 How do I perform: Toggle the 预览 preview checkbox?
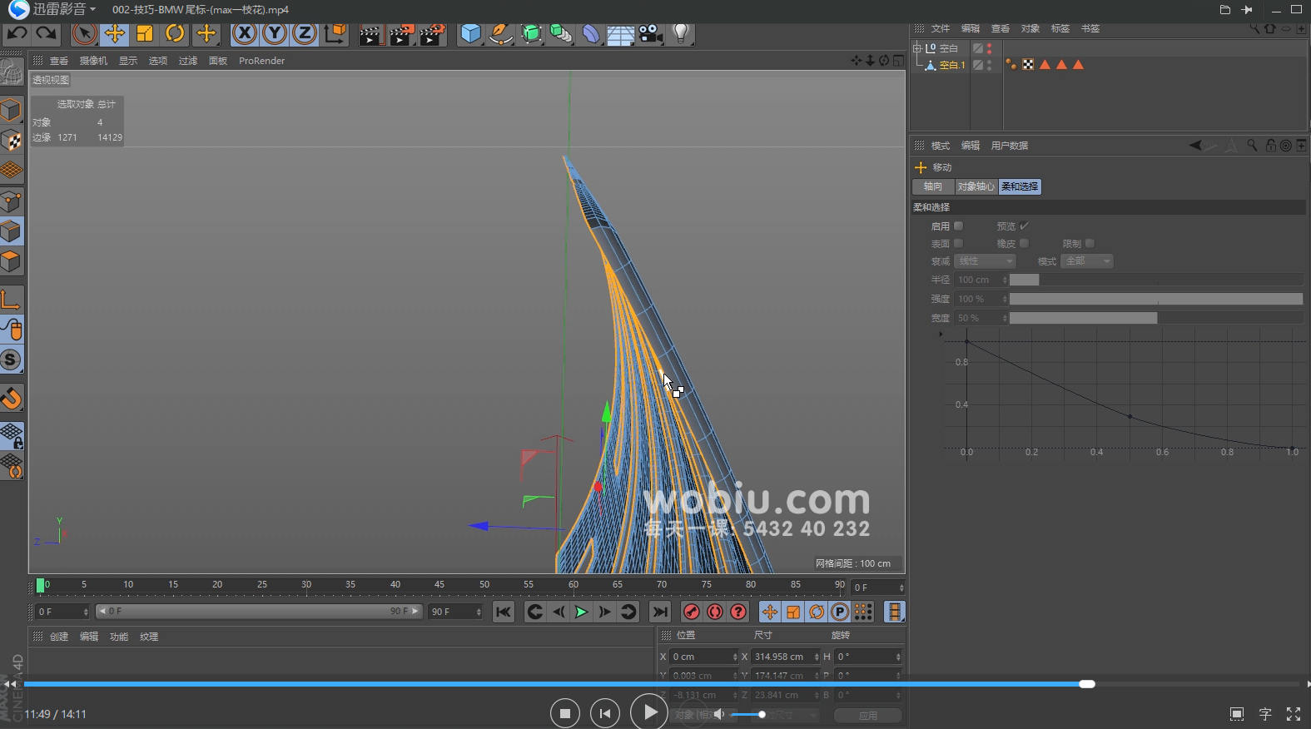[x=1025, y=226]
